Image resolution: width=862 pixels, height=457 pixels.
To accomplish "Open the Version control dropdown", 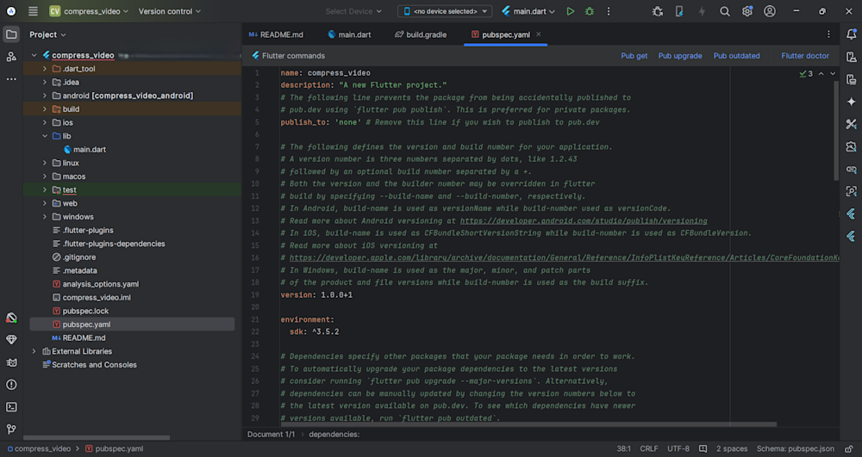I will point(169,11).
